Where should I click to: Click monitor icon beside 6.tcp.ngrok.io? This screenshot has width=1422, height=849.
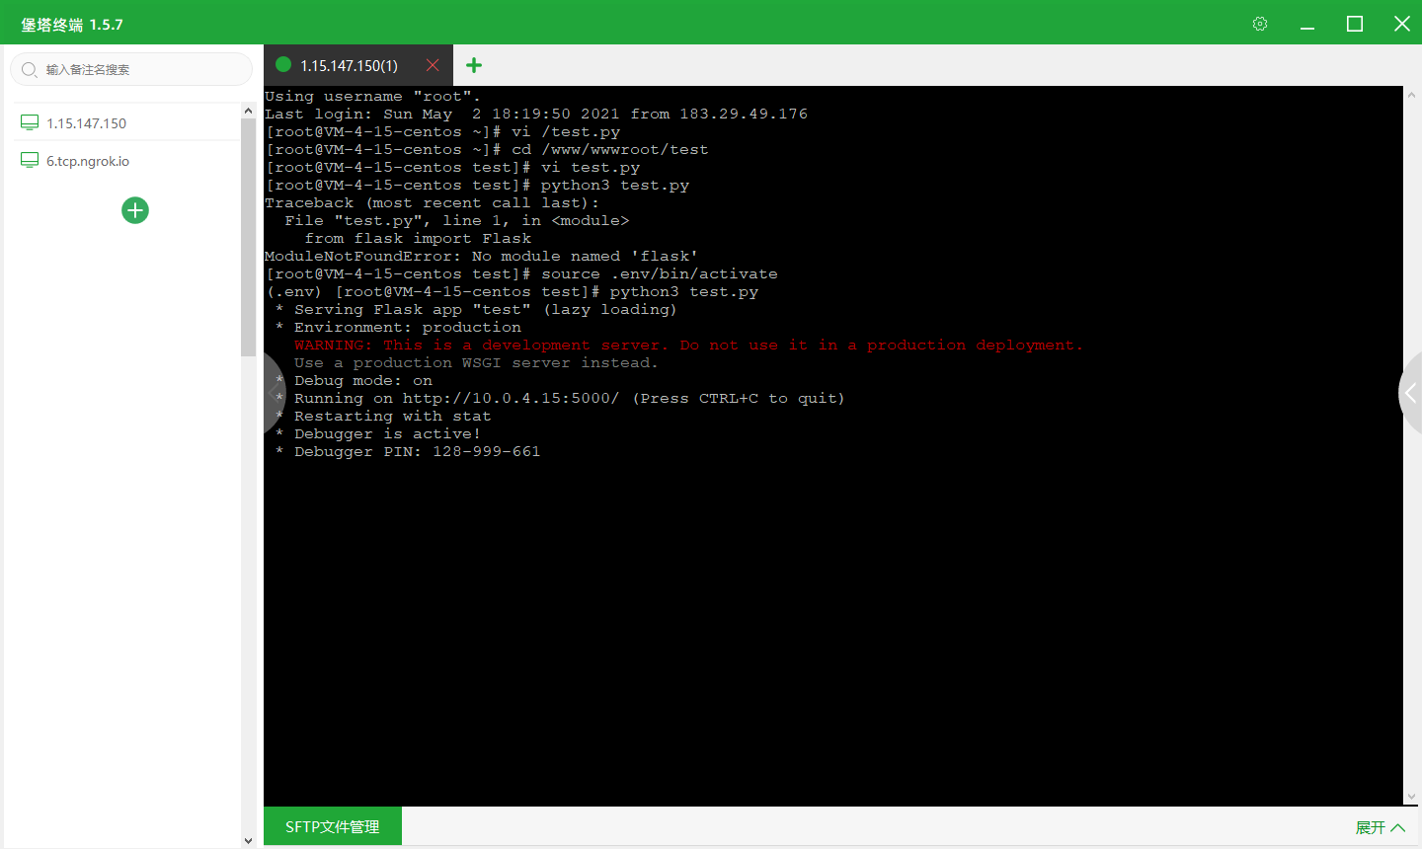coord(30,160)
